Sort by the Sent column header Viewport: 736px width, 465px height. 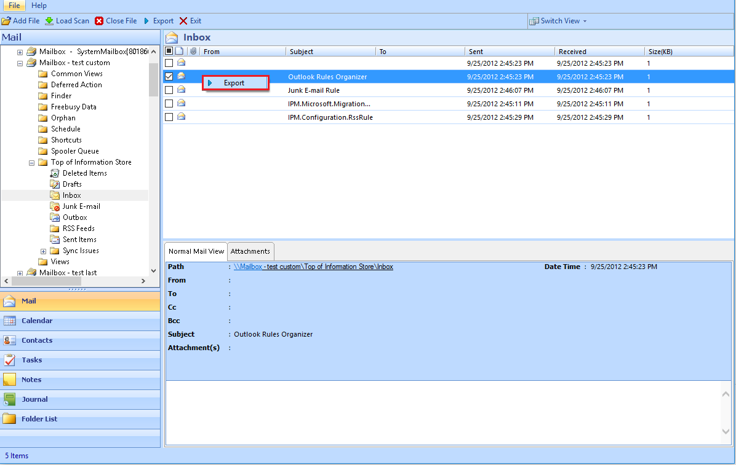[510, 52]
